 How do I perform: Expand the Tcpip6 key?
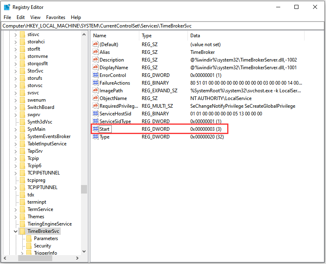click(16, 166)
